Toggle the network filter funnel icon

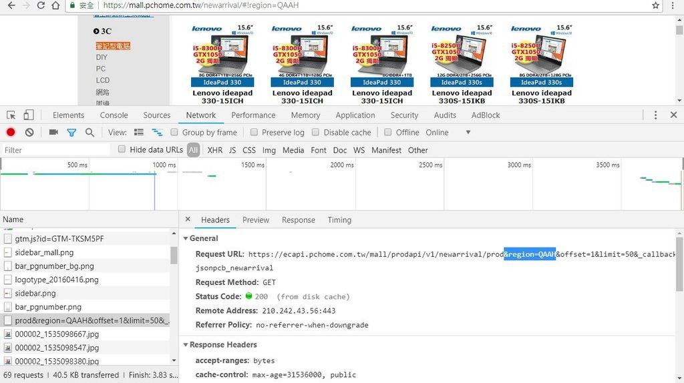point(71,133)
